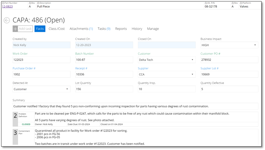Click lock icon beside Description header
Viewport: 265px width, 150px height.
pyautogui.click(x=38, y=3)
